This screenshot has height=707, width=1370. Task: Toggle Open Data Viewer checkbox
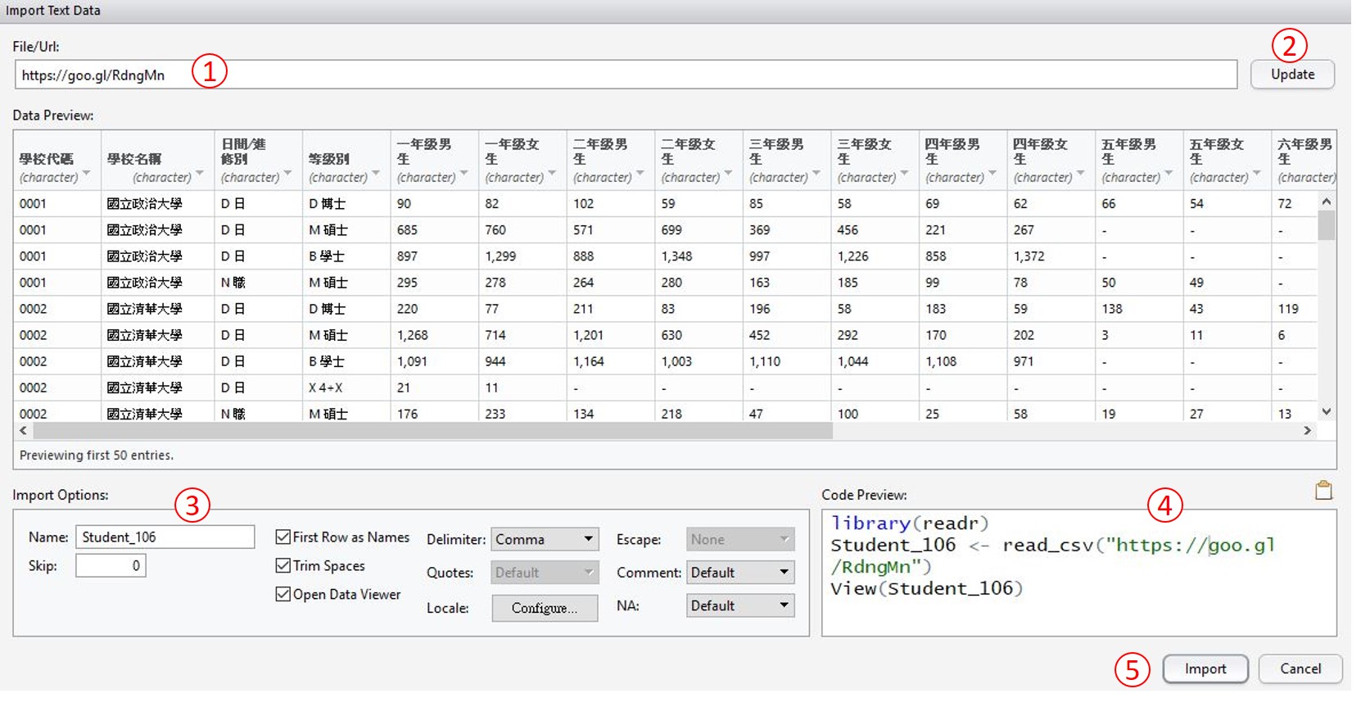[283, 594]
